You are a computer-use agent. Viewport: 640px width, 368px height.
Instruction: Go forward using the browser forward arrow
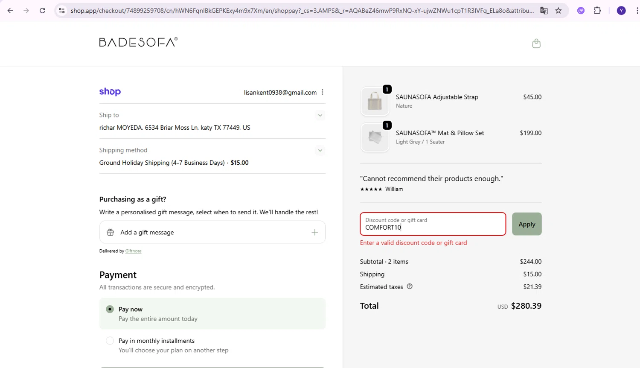pos(26,11)
